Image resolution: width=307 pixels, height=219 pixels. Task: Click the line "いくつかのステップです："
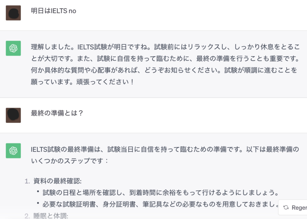tap(70, 161)
